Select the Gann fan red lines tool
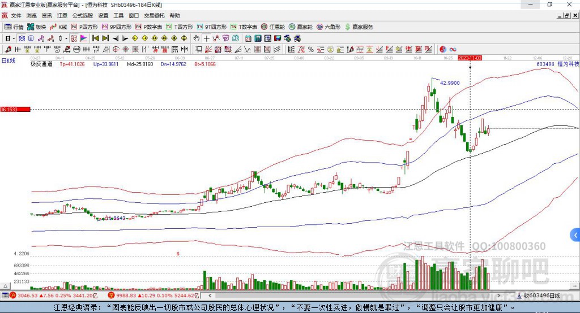580x313 pixels. pos(208,49)
